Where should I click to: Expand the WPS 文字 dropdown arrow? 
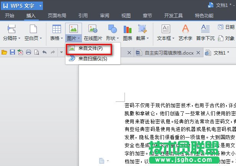click(40, 6)
